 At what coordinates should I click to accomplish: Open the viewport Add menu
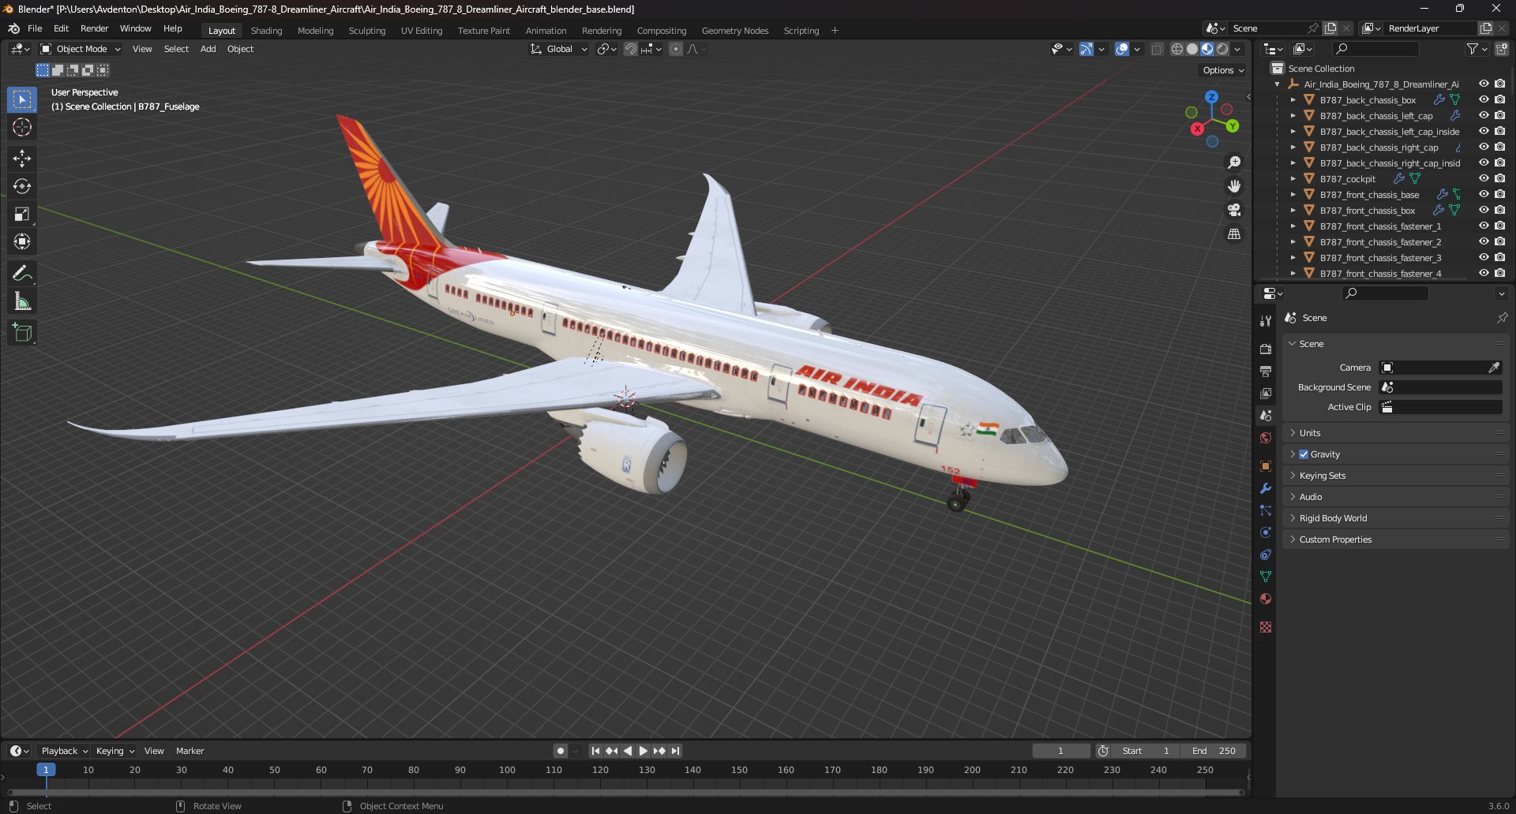coord(208,49)
